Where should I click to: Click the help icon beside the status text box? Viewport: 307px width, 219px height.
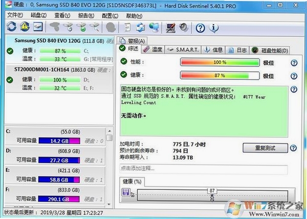point(294,89)
